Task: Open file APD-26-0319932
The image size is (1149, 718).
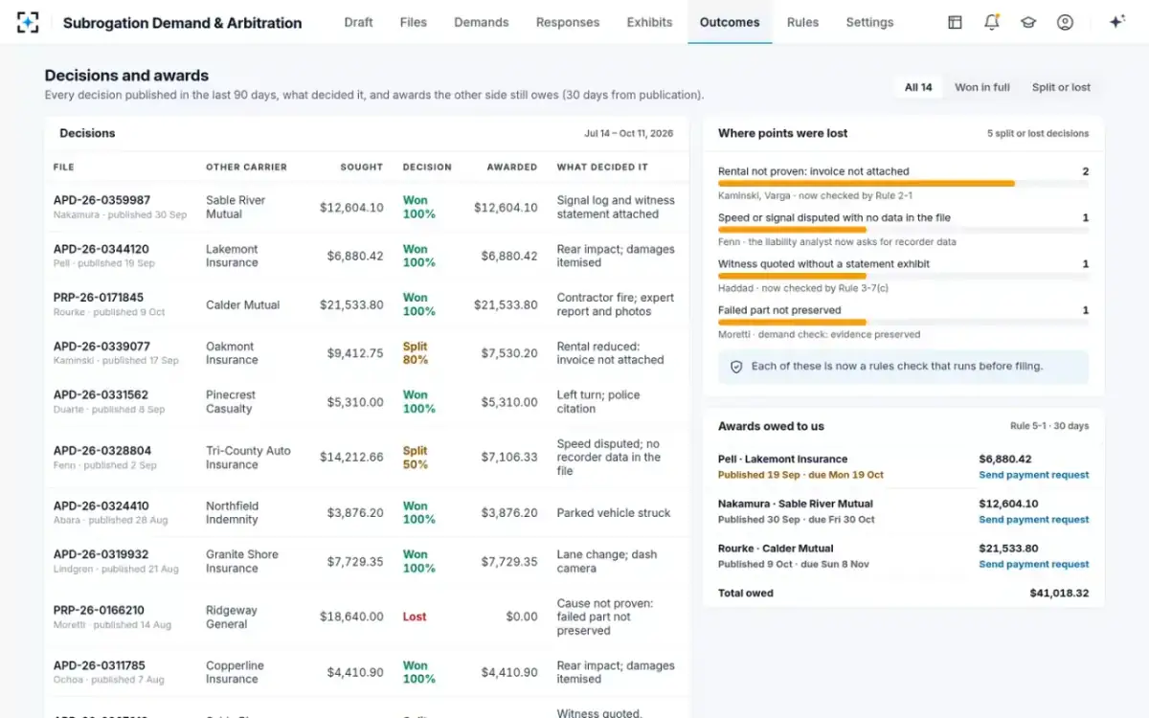Action: 101,554
